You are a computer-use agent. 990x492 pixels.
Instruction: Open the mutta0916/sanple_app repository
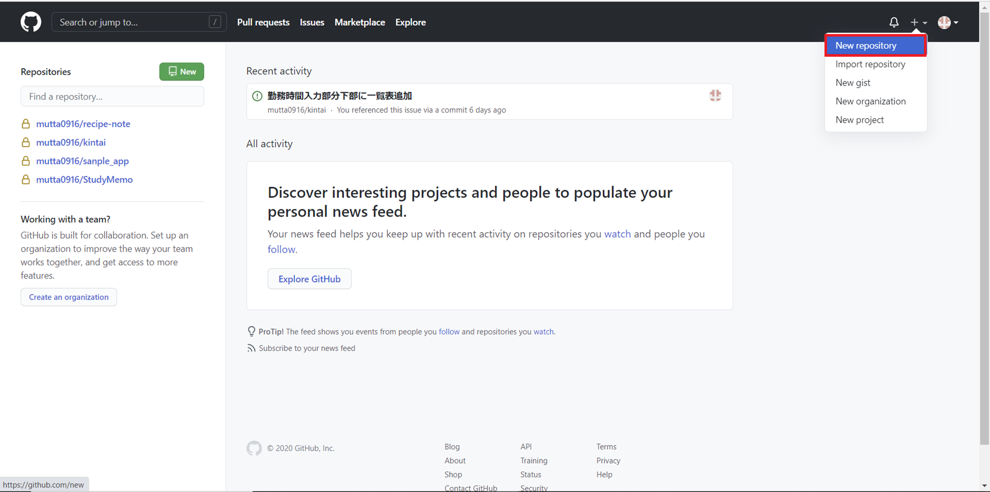(x=82, y=161)
